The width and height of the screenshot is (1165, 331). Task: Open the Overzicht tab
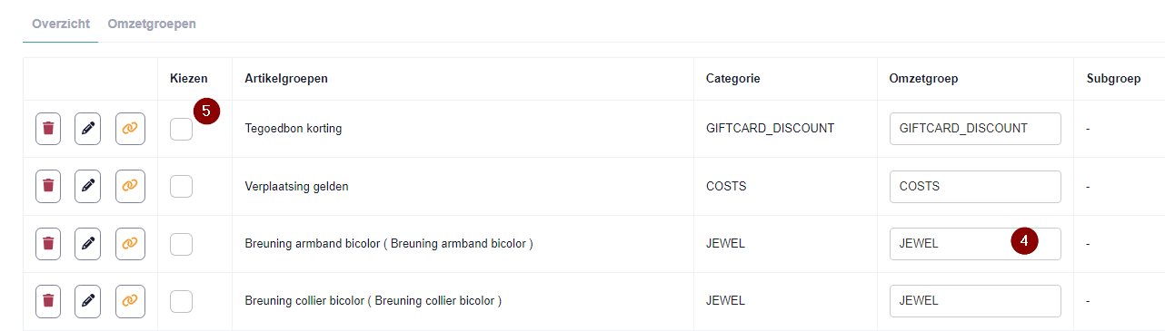pyautogui.click(x=61, y=24)
